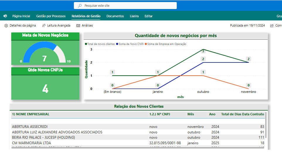This screenshot has width=282, height=155.
Task: Click CNPJ 32.815.095/0001-98 cell
Action: click(165, 143)
